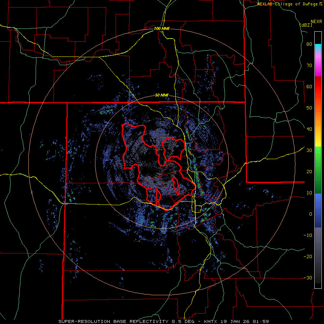The image size is (324, 324).
Task: Click the NEXLAB-College of DuPage watermark text
Action: (x=289, y=4)
